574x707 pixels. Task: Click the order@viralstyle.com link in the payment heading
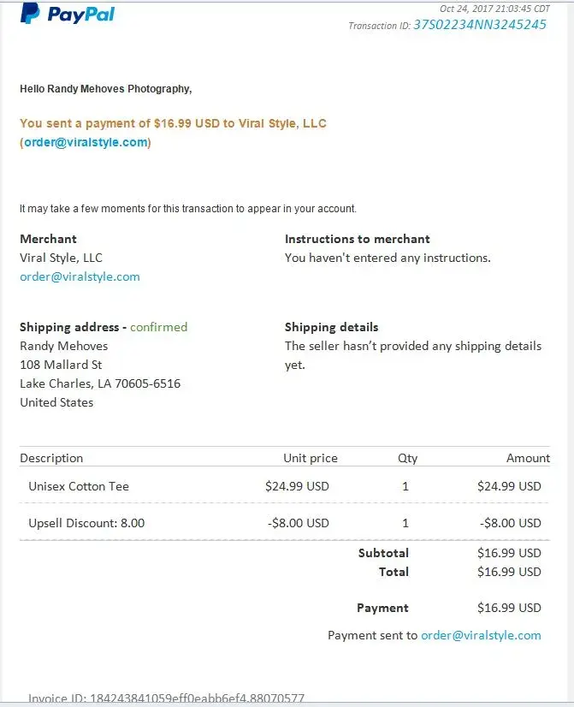click(x=86, y=142)
